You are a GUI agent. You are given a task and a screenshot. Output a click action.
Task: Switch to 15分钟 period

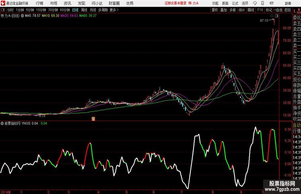click(x=41, y=10)
